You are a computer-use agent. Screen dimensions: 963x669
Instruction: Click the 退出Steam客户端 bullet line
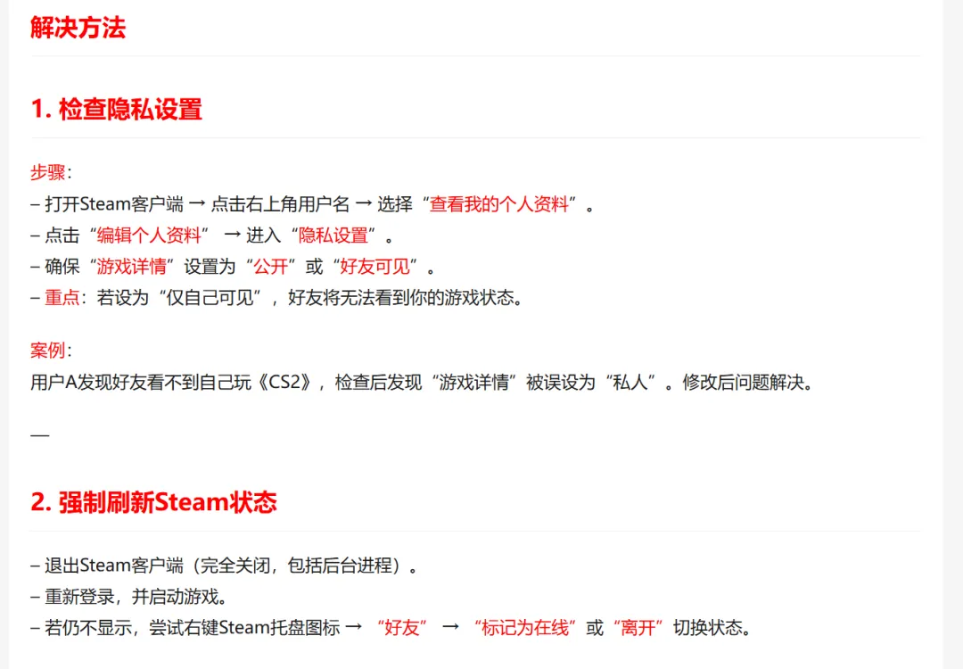[x=224, y=566]
